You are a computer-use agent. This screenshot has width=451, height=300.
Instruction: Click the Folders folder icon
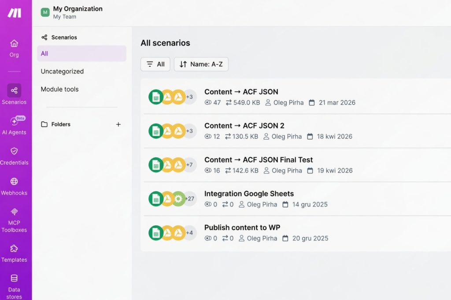[x=44, y=124]
